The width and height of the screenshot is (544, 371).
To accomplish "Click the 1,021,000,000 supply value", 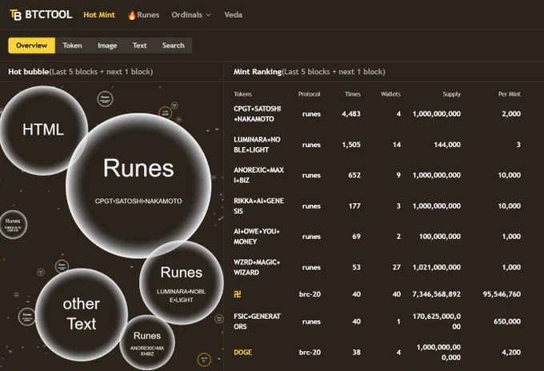I will pyautogui.click(x=437, y=267).
